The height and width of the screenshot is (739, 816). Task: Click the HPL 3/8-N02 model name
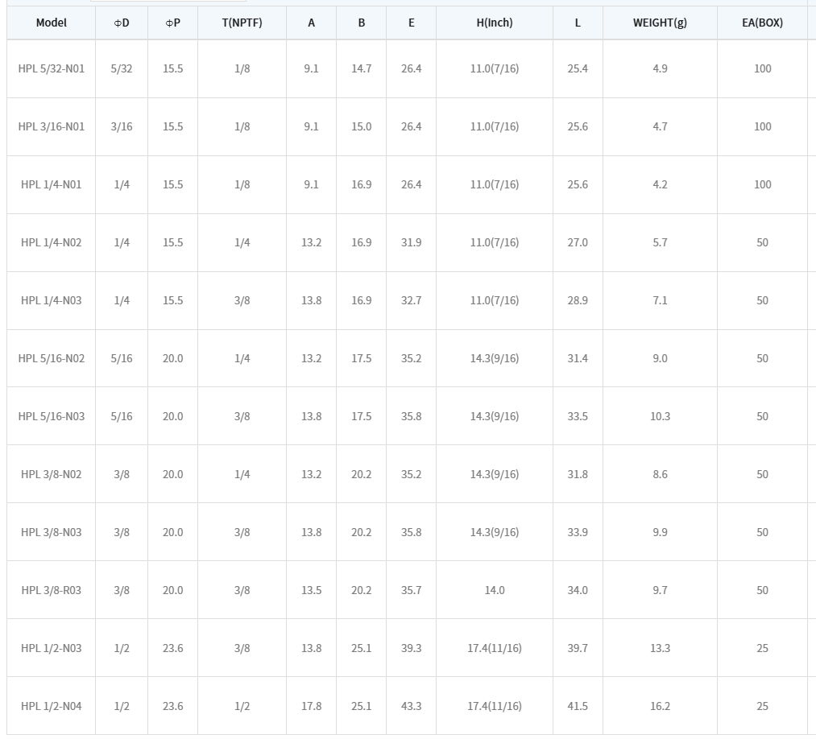52,474
